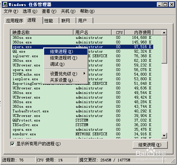
Task: Close the Task Manager window
Action: pos(172,5)
